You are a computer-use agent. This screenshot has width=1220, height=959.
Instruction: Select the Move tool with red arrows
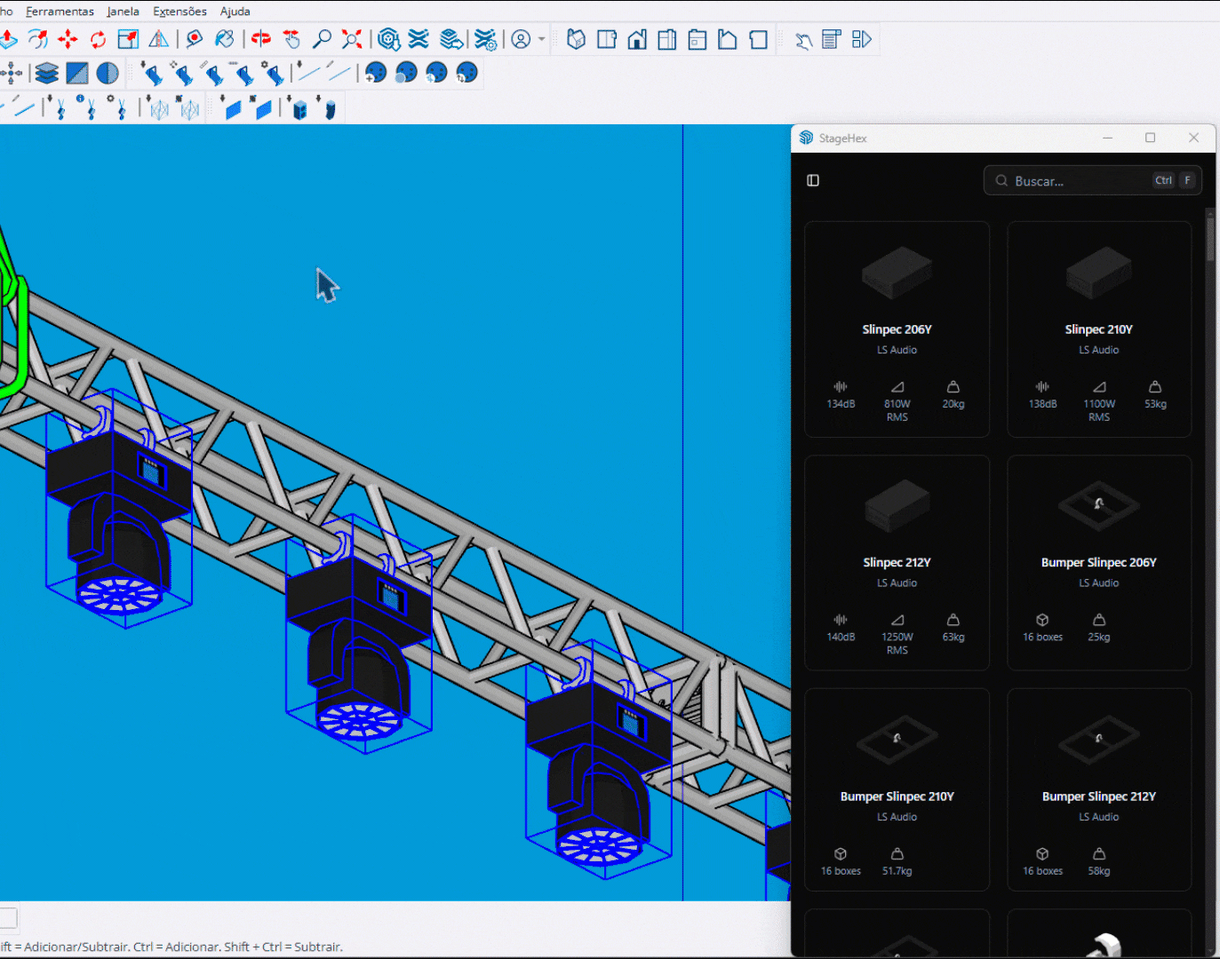pos(68,39)
